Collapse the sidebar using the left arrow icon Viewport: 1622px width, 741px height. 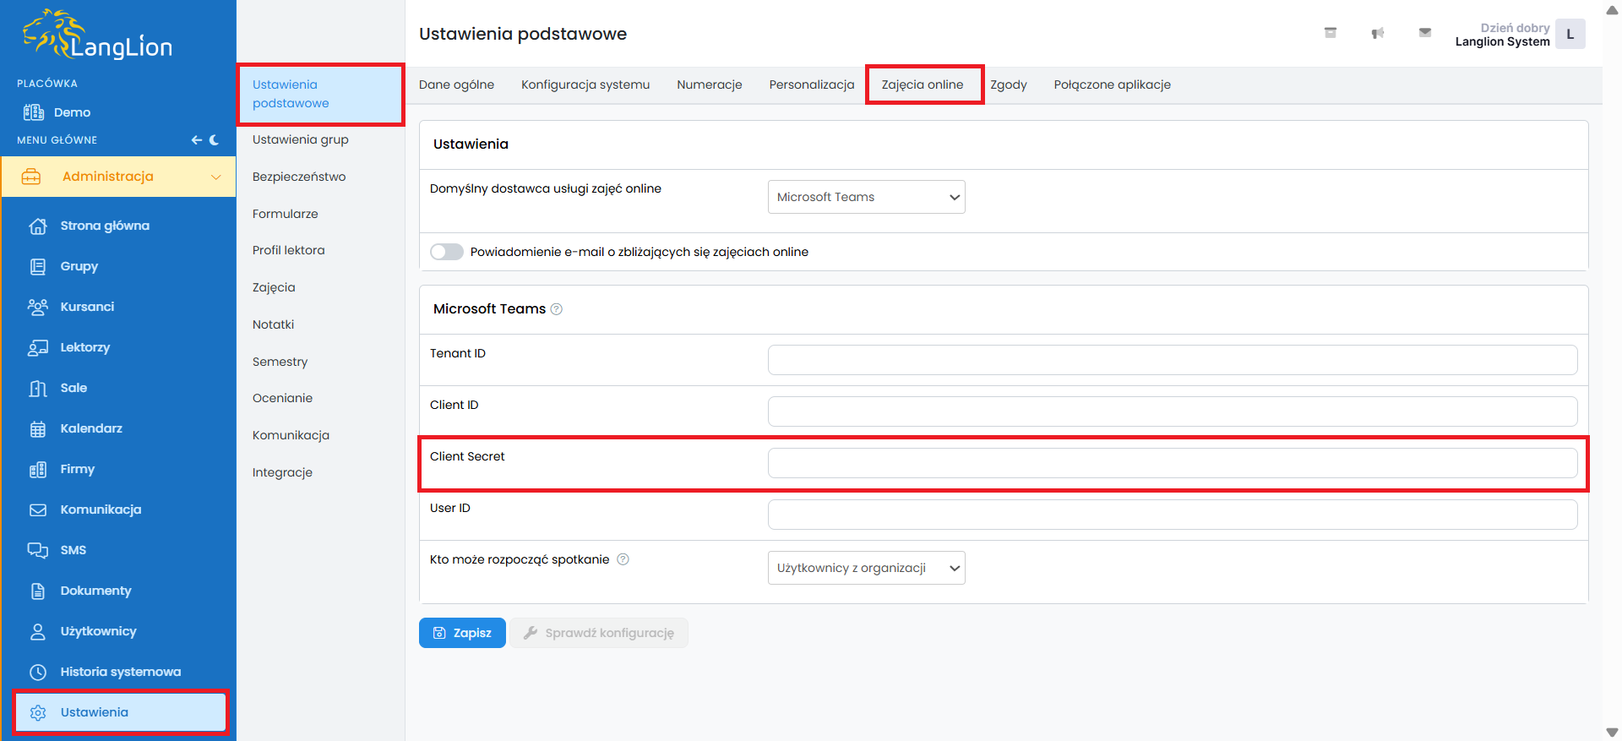(x=196, y=140)
